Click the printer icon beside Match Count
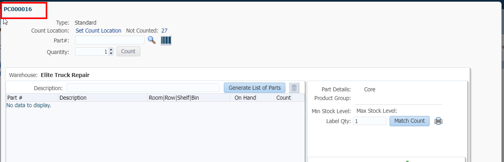The height and width of the screenshot is (162, 504). (x=438, y=121)
